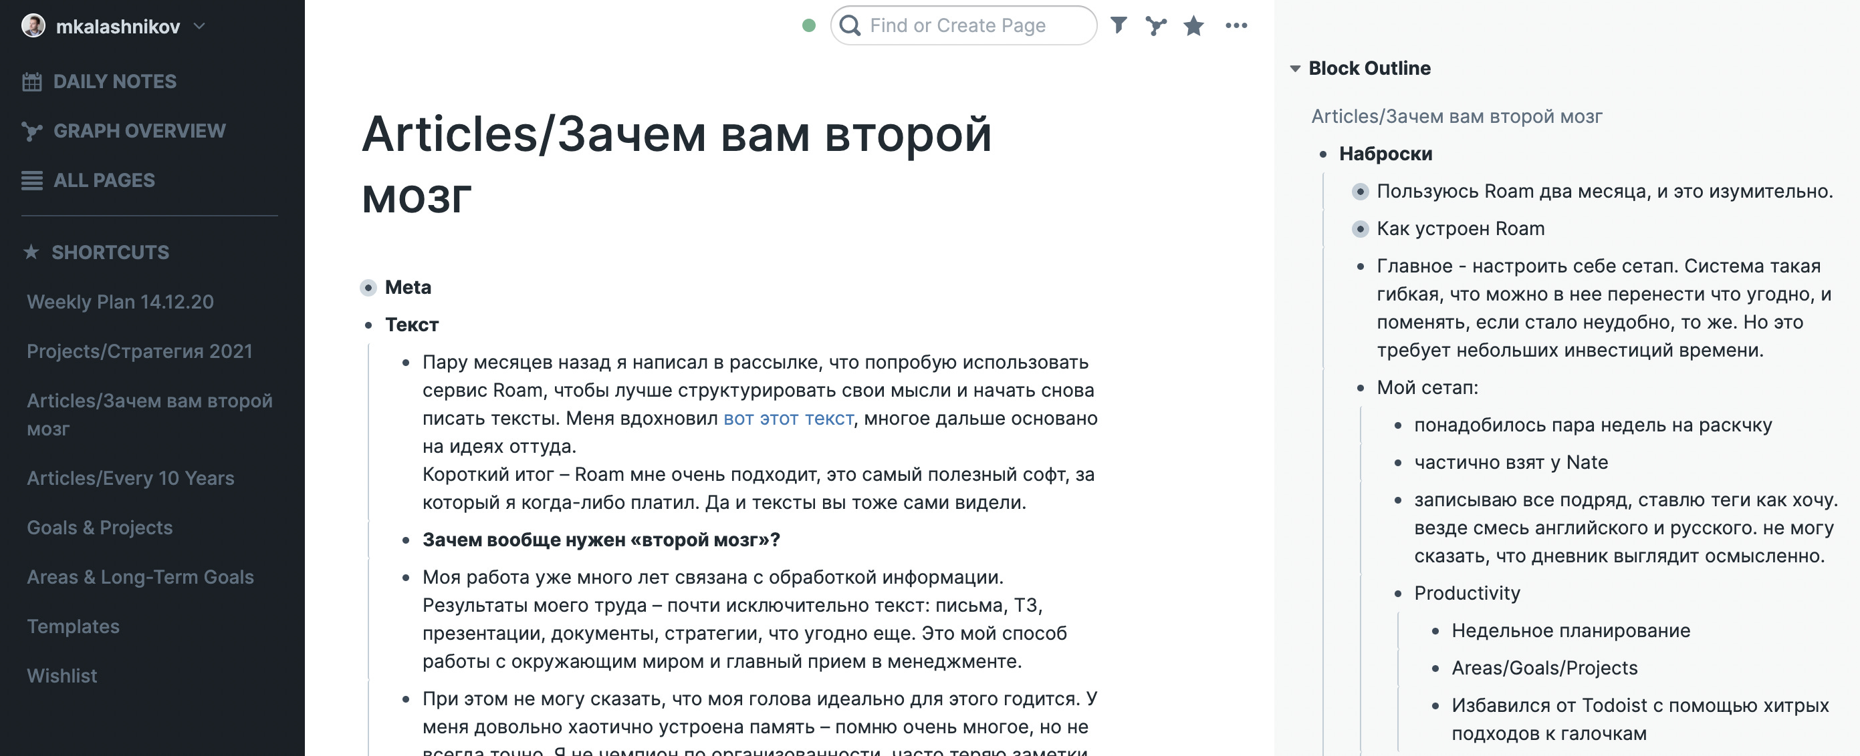Screen dimensions: 1860x756
Task: Open the three-dots more options menu
Action: pos(1236,26)
